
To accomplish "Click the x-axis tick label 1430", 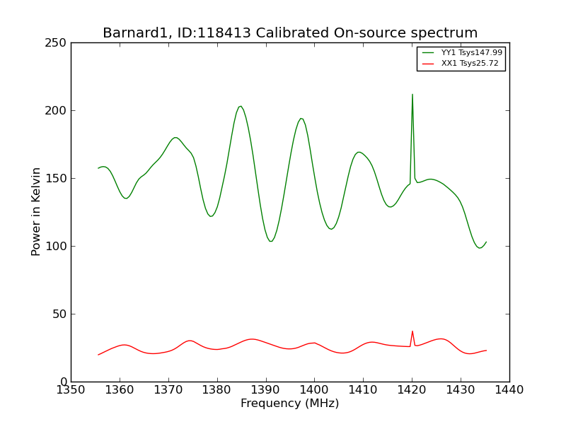I will [461, 390].
